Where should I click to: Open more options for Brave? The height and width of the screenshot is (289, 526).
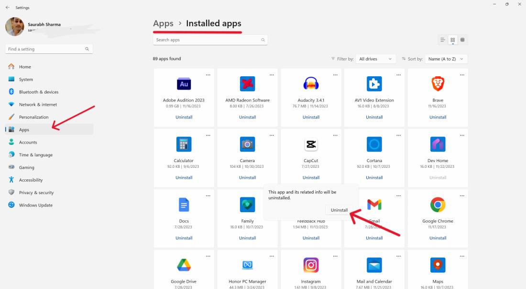click(462, 75)
